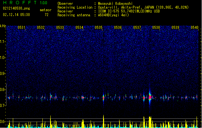
Task: Click the 0.6 kHz axis label
Action: point(3,122)
